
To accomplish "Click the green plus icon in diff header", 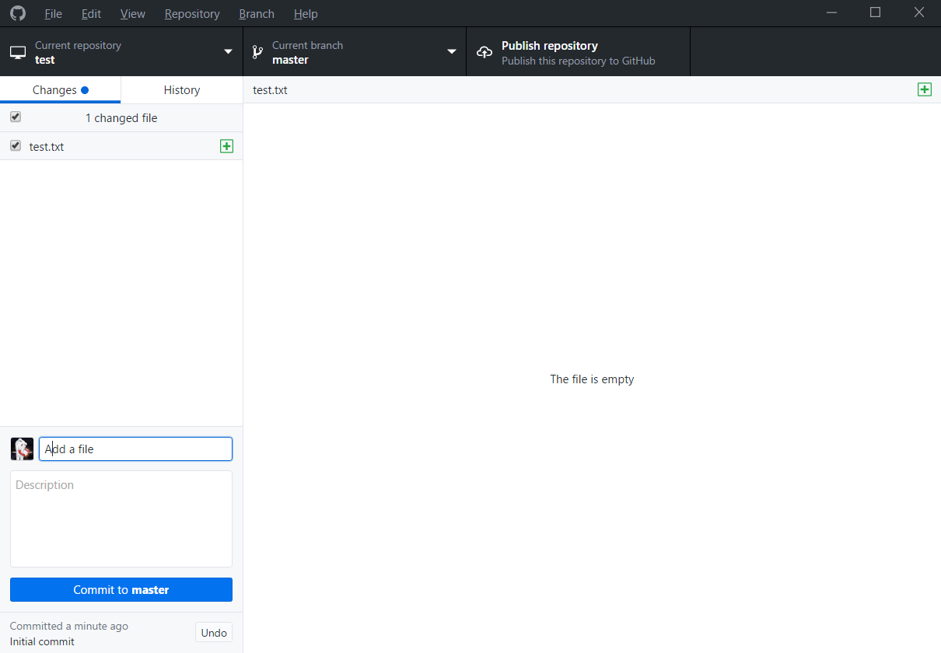I will [925, 89].
